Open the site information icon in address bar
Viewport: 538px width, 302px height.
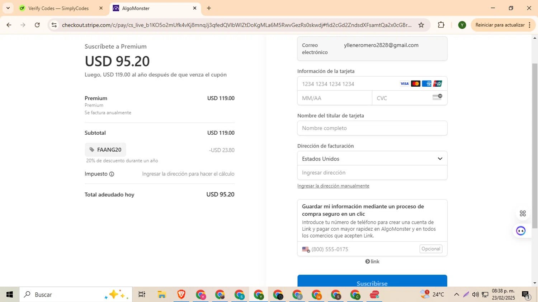[x=54, y=25]
